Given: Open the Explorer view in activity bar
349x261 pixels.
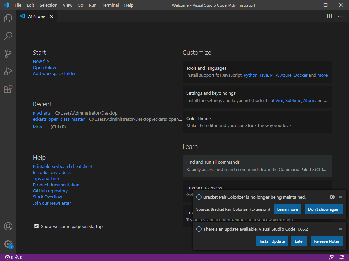Looking at the screenshot, I should point(8,18).
